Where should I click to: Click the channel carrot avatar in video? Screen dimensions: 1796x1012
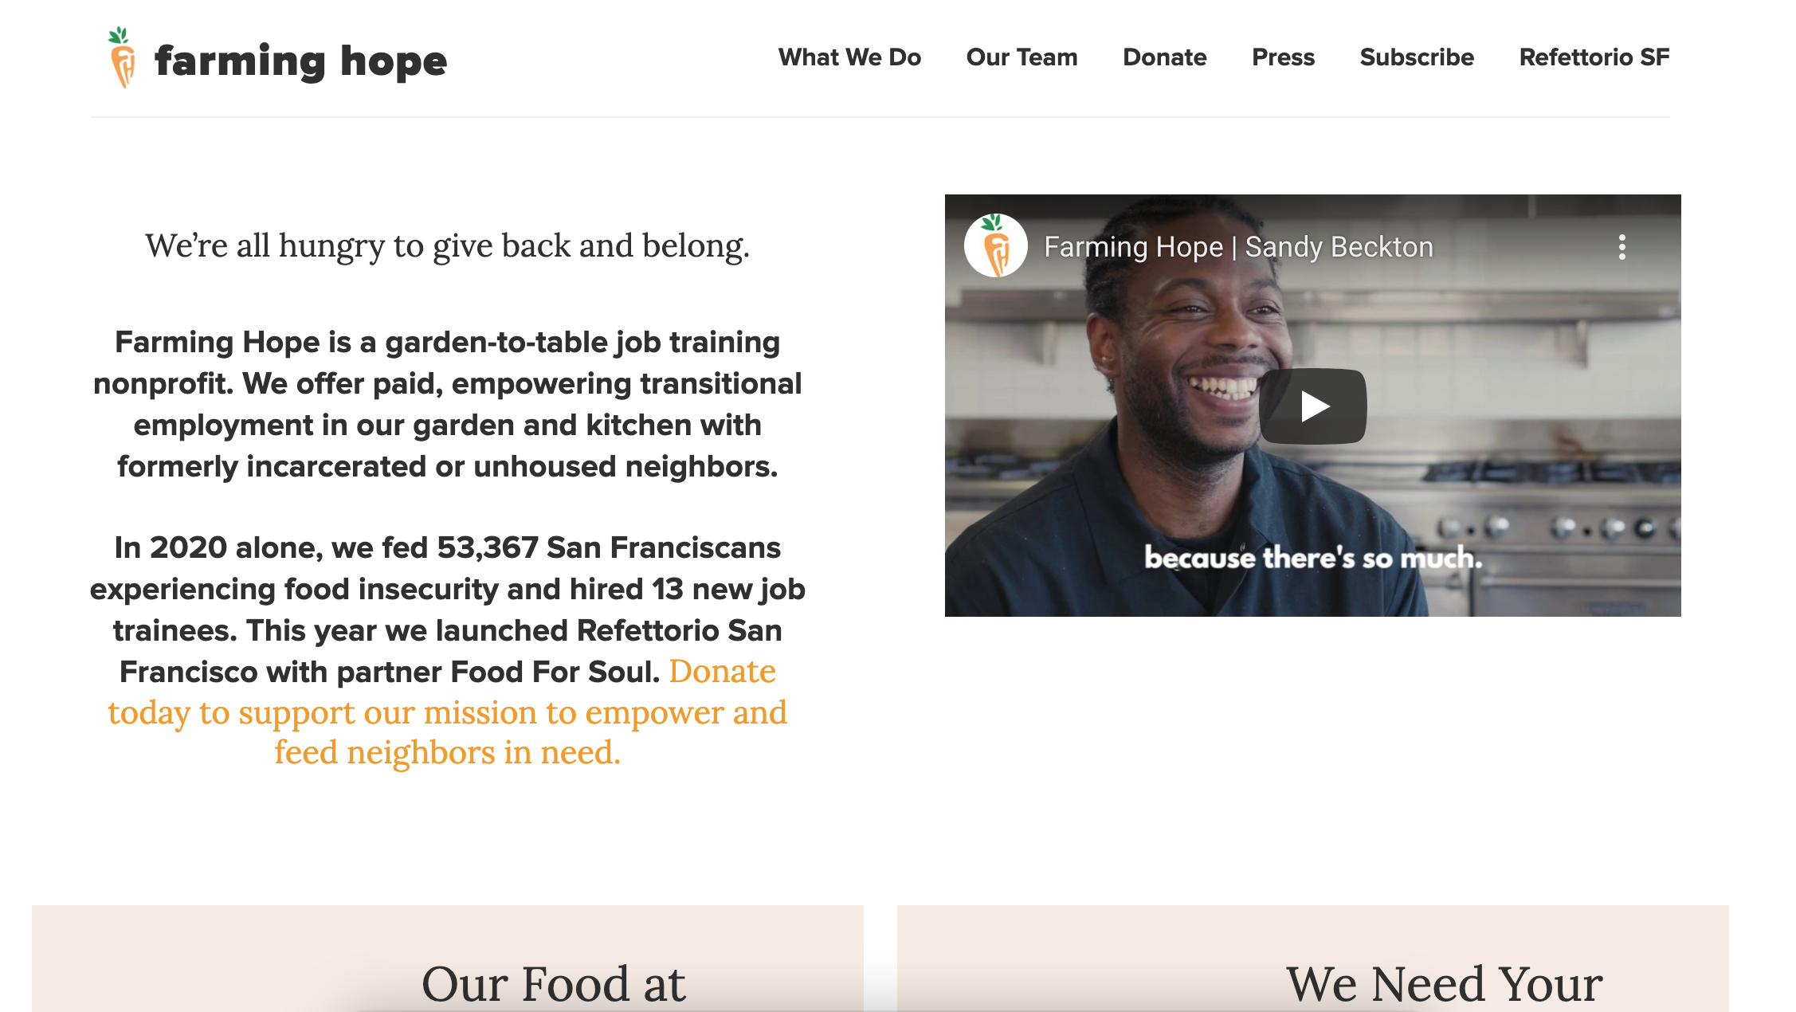(995, 245)
